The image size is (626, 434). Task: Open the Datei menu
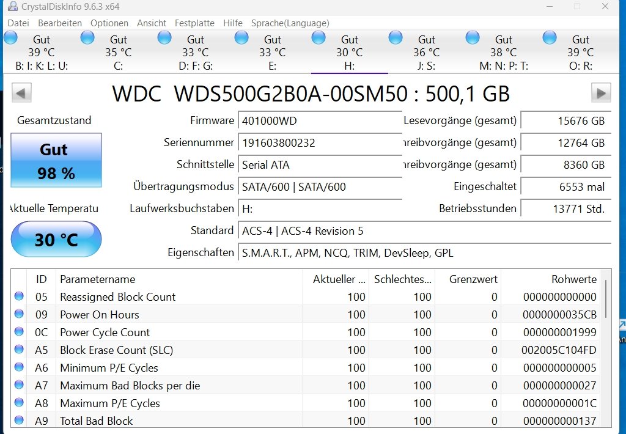click(x=18, y=23)
